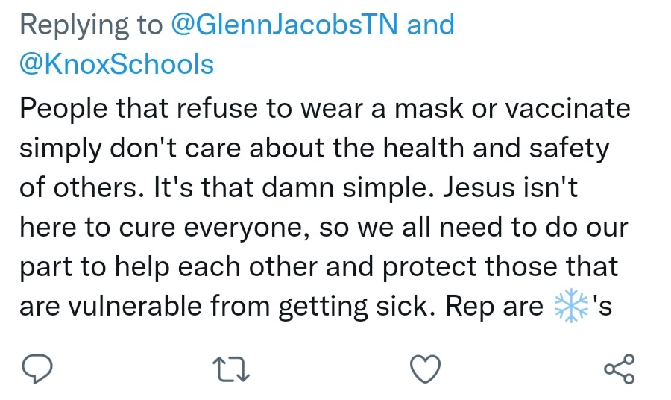Click the word "and" between the mentions
This screenshot has height=400, width=671.
pyautogui.click(x=431, y=25)
